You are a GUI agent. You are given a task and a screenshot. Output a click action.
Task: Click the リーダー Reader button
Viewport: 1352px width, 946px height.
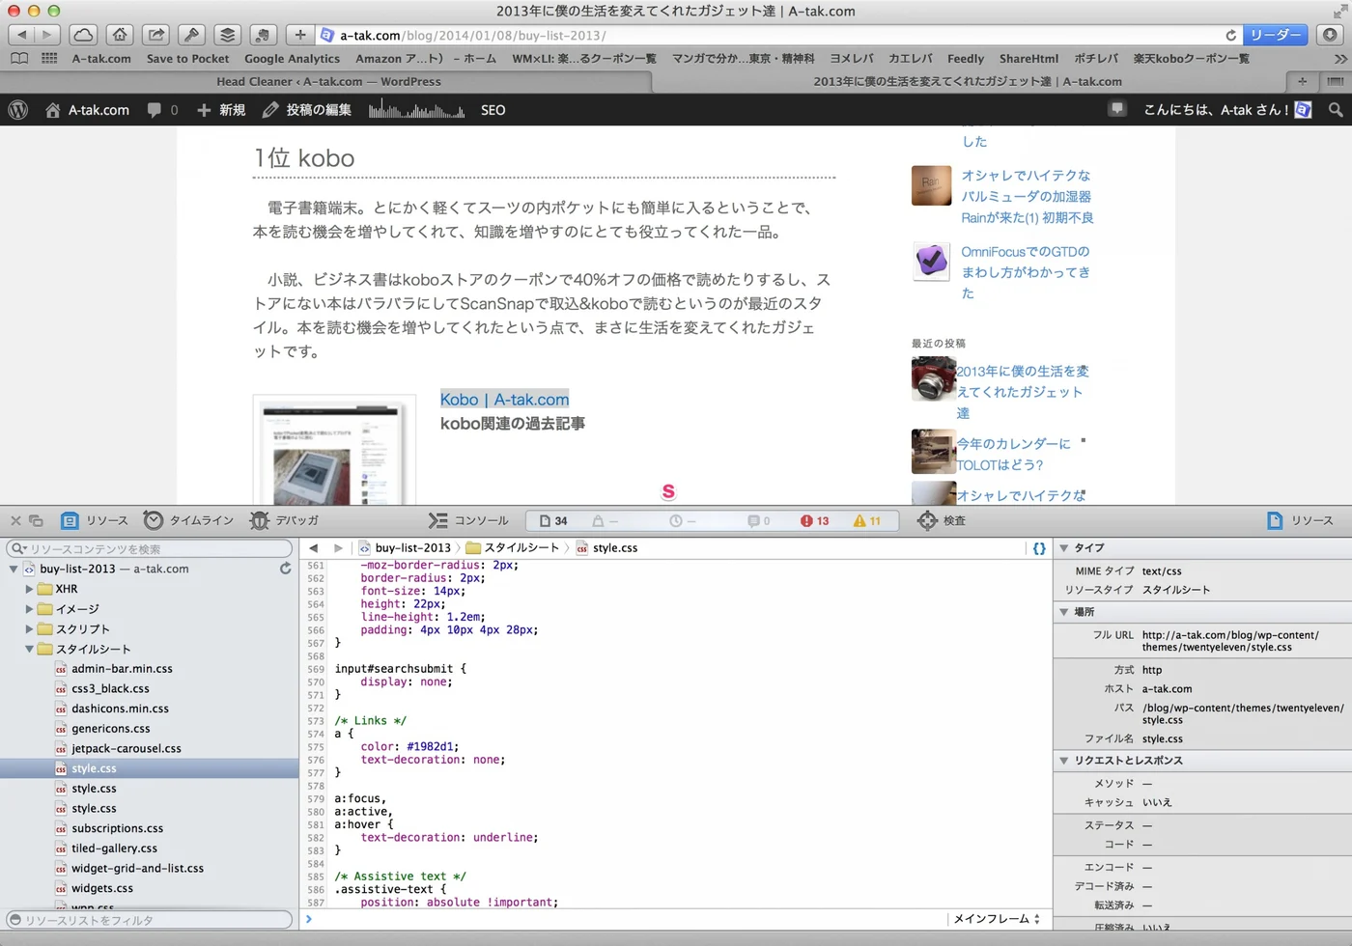pos(1276,35)
